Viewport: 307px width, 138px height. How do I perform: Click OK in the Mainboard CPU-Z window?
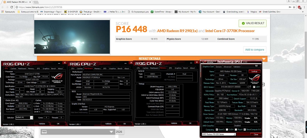click(x=124, y=124)
